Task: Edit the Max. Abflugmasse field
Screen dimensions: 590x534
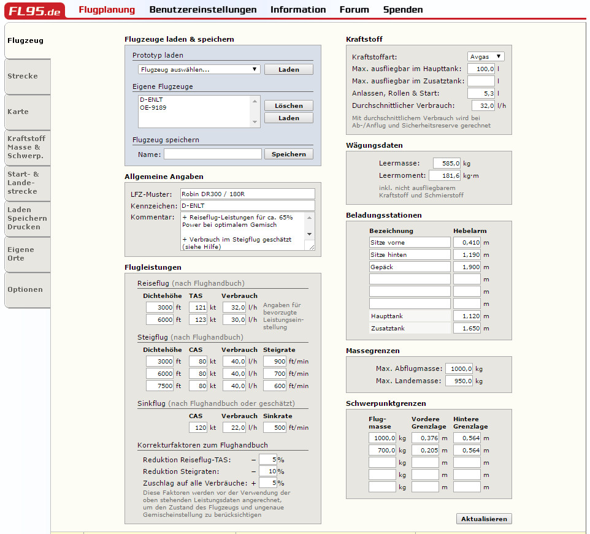Action: [459, 369]
